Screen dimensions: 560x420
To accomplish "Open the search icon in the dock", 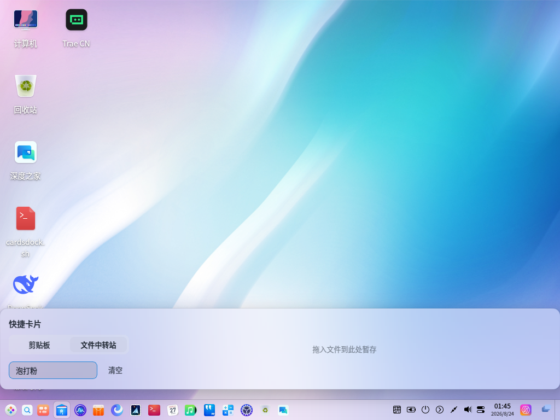I will pos(27,410).
